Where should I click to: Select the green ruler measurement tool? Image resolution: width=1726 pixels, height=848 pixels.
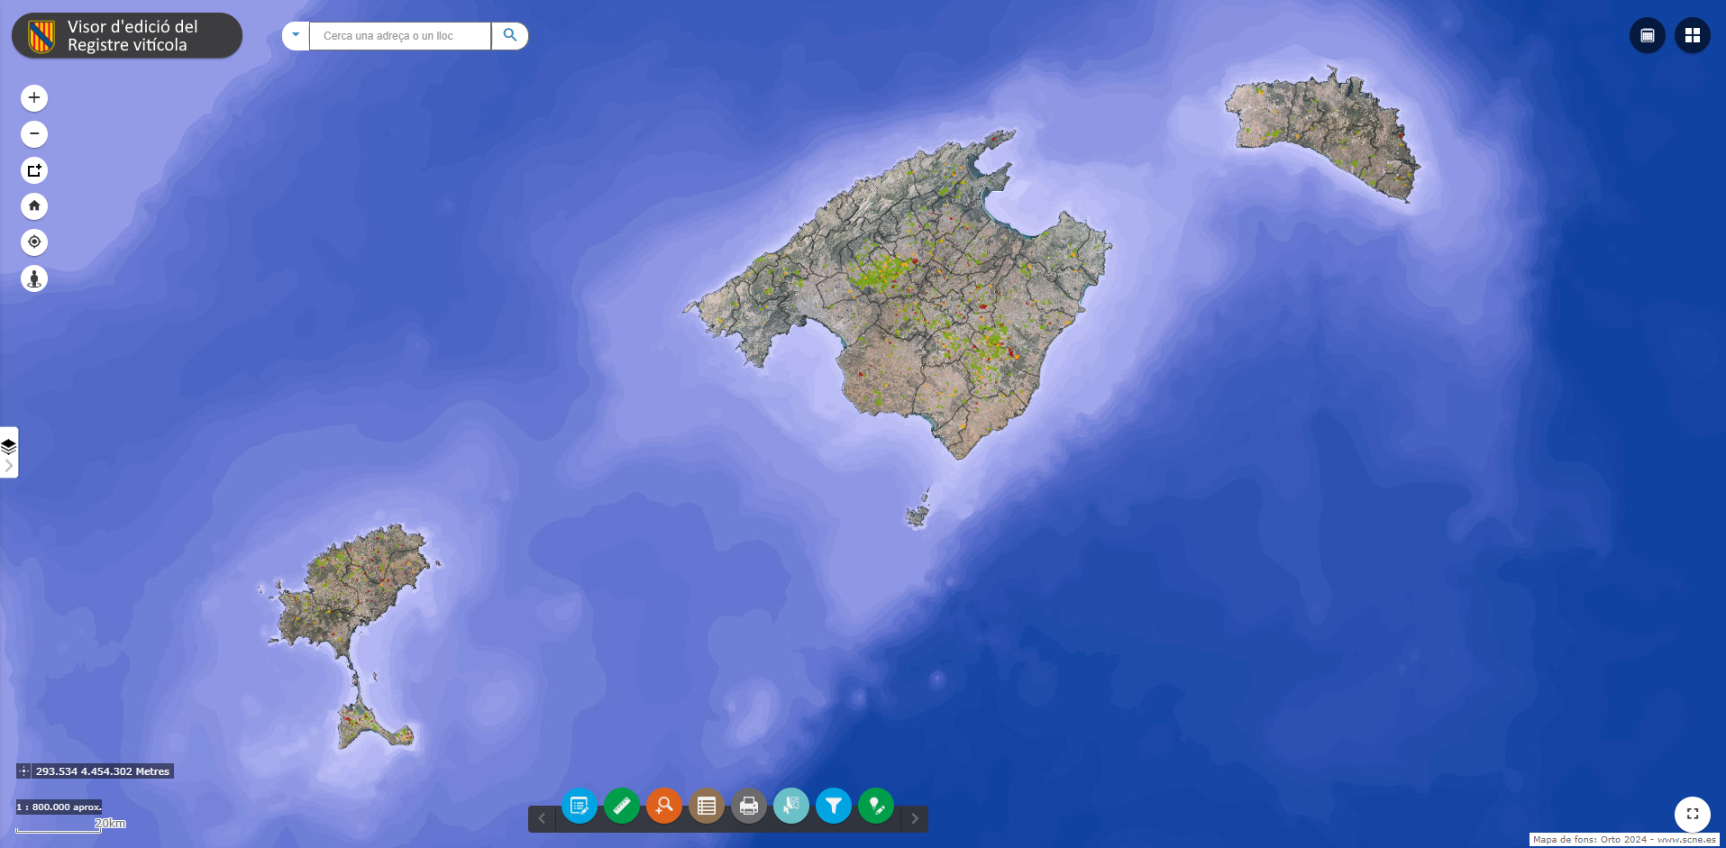(x=622, y=806)
